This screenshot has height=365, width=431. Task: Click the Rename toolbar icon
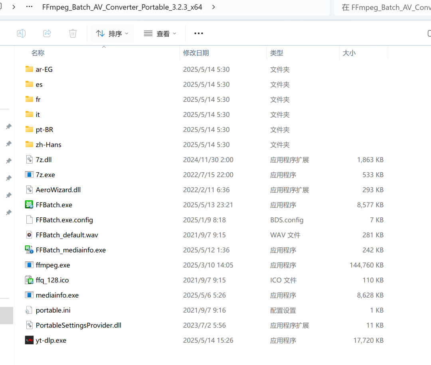point(21,33)
